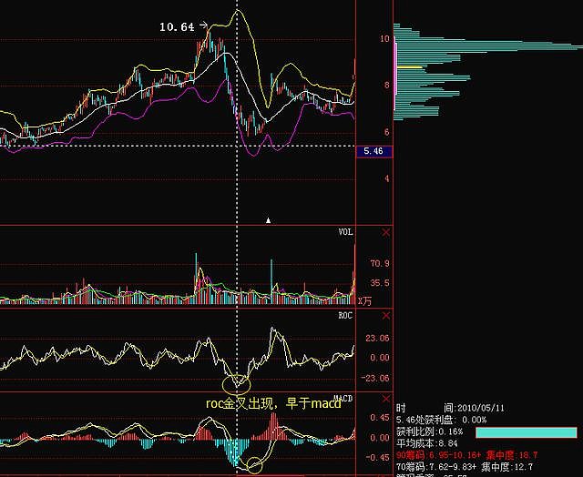The width and height of the screenshot is (583, 477).
Task: Close the MACD indicator panel
Action: click(x=384, y=399)
